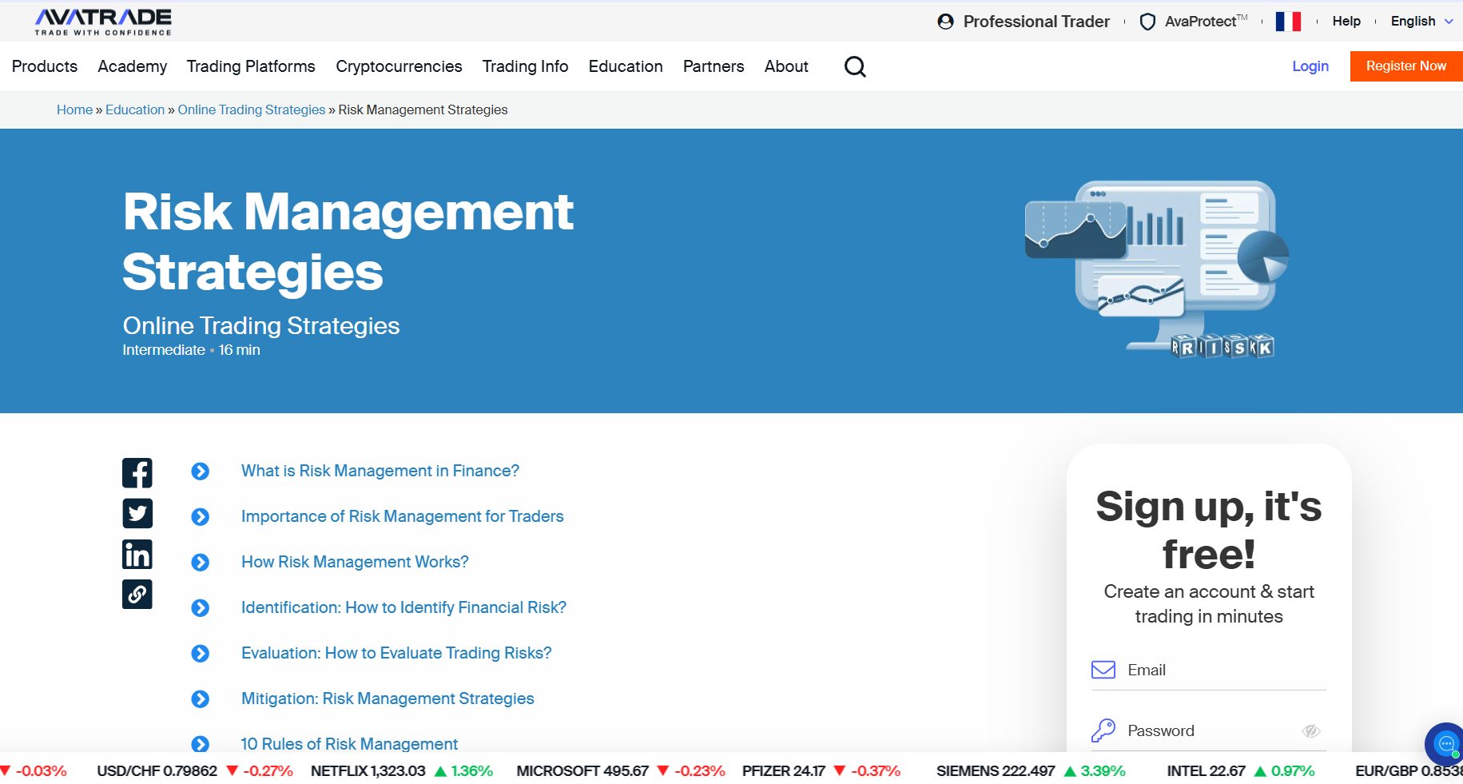
Task: Open the Education nav menu
Action: [626, 66]
